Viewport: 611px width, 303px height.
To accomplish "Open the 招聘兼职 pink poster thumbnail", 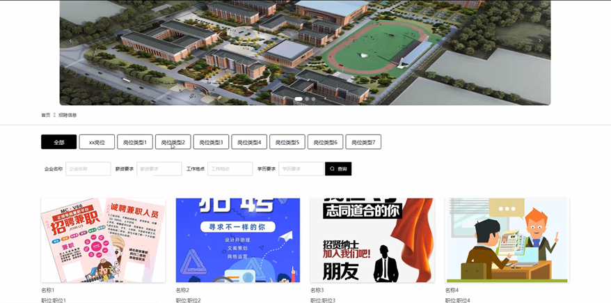I will [x=103, y=240].
